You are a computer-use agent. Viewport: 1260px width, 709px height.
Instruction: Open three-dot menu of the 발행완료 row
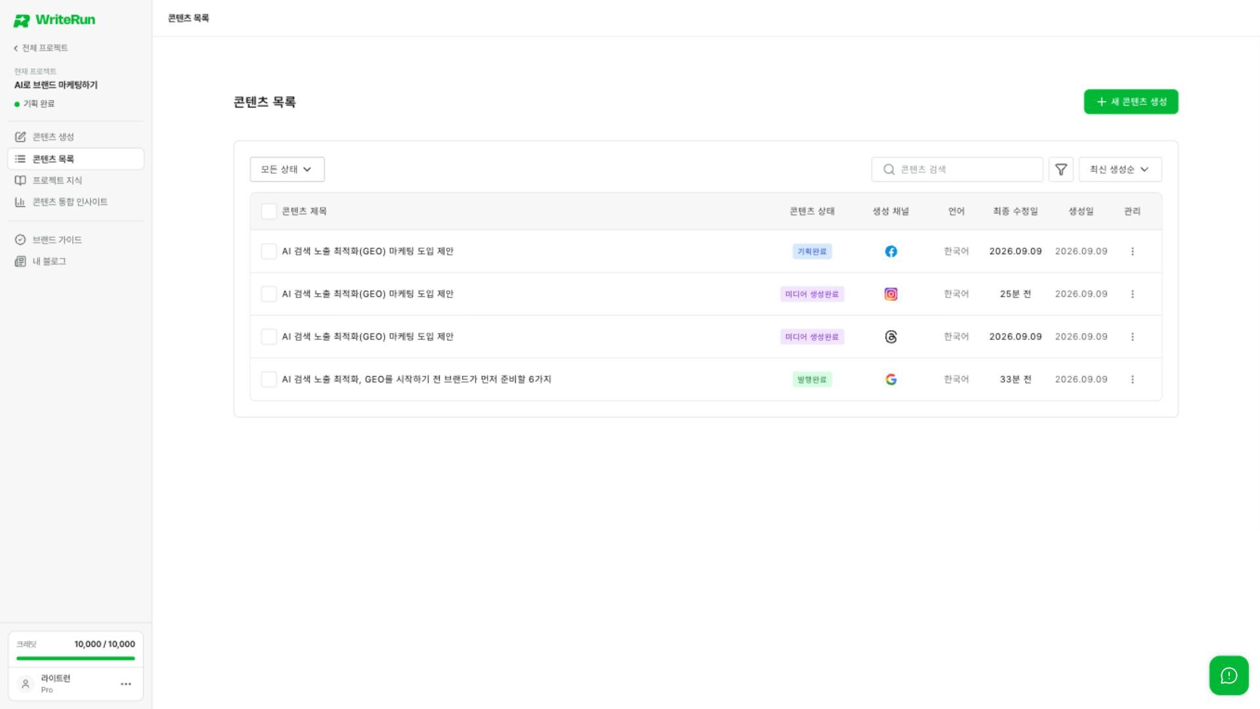pyautogui.click(x=1132, y=379)
